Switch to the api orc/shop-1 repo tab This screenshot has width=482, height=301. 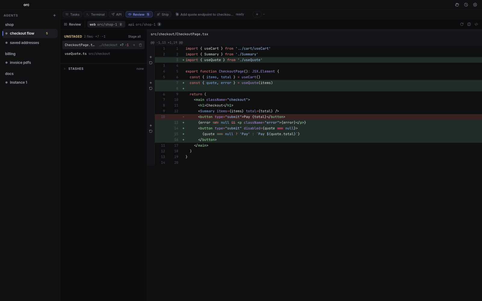coord(145,24)
